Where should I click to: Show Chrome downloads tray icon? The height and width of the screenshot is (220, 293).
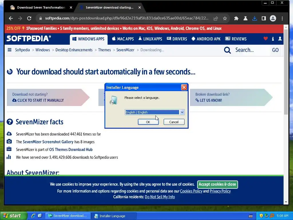pyautogui.click(x=254, y=18)
